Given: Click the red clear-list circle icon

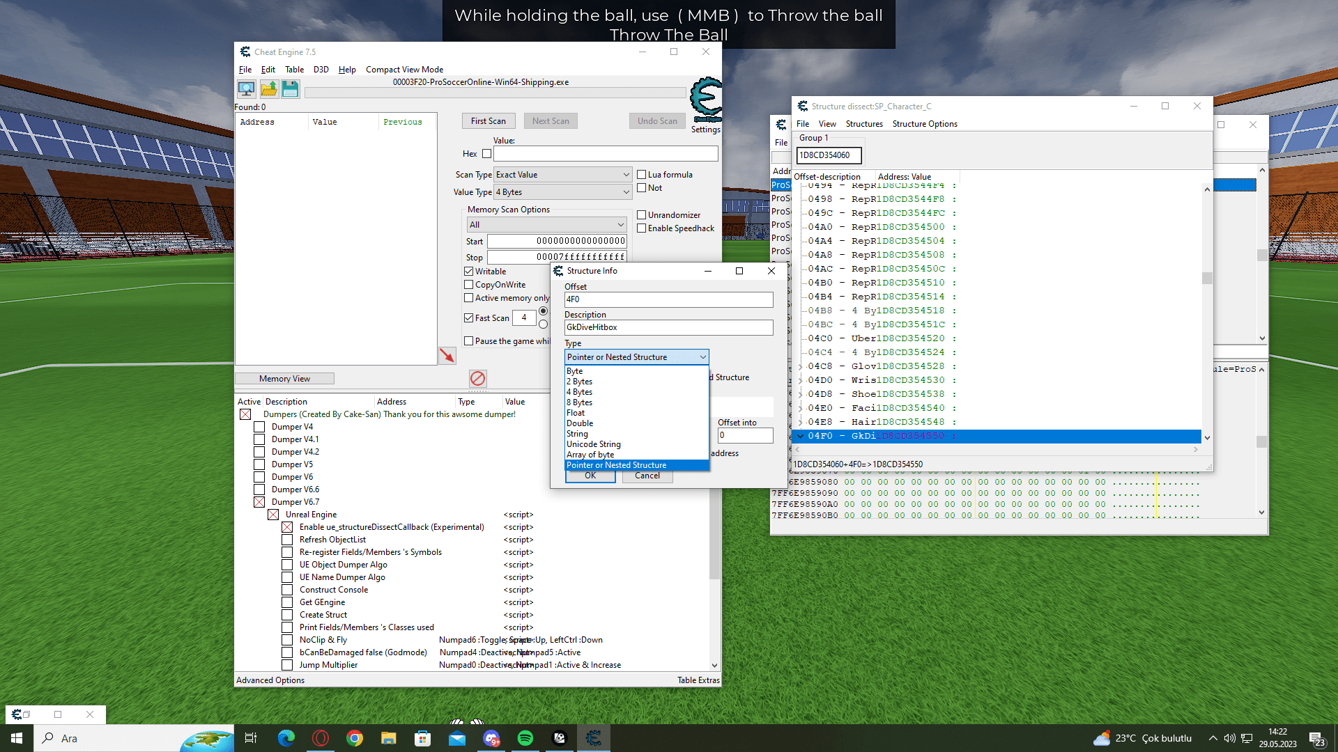Looking at the screenshot, I should (477, 378).
